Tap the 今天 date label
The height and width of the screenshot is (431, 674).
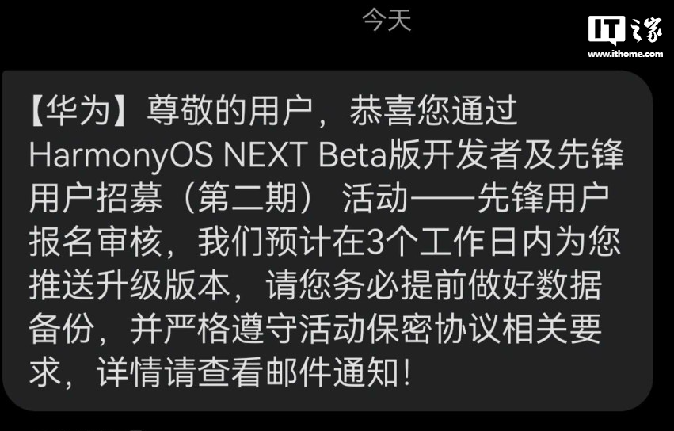click(387, 21)
